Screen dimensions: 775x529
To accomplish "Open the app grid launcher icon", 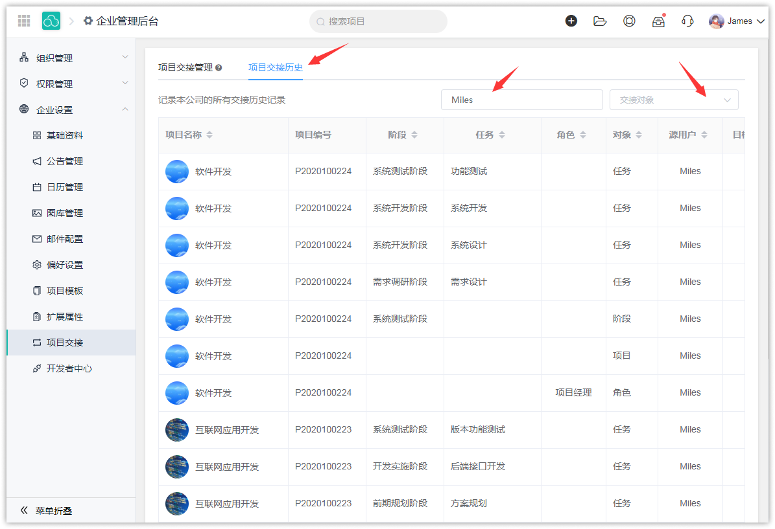I will [x=24, y=21].
